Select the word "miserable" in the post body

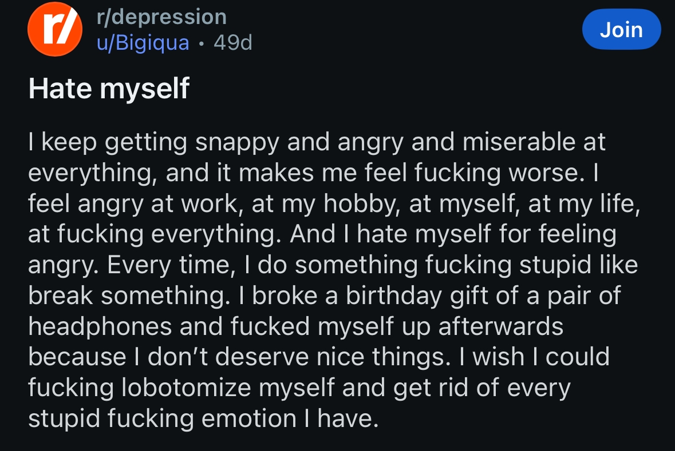pyautogui.click(x=519, y=142)
